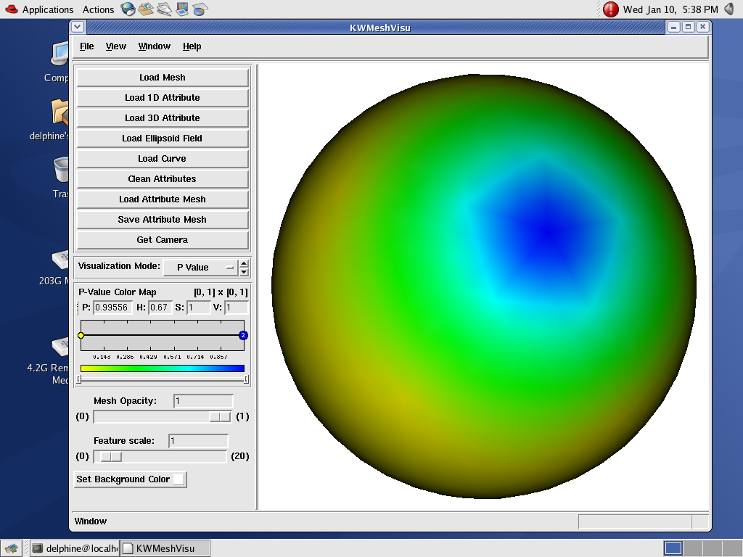Click the volume speaker icon in panel
The height and width of the screenshot is (557, 743).
[728, 9]
